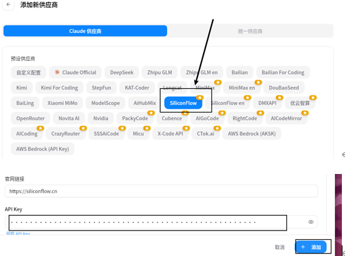This screenshot has width=345, height=256.
Task: Cancel with the 取消 button
Action: (280, 247)
